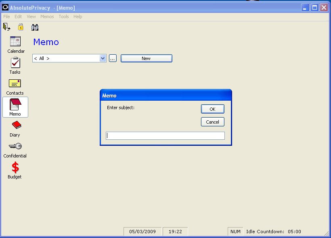Open the Edit menu
The height and width of the screenshot is (238, 331).
tap(18, 17)
